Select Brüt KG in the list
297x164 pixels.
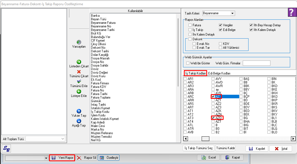click(96, 33)
